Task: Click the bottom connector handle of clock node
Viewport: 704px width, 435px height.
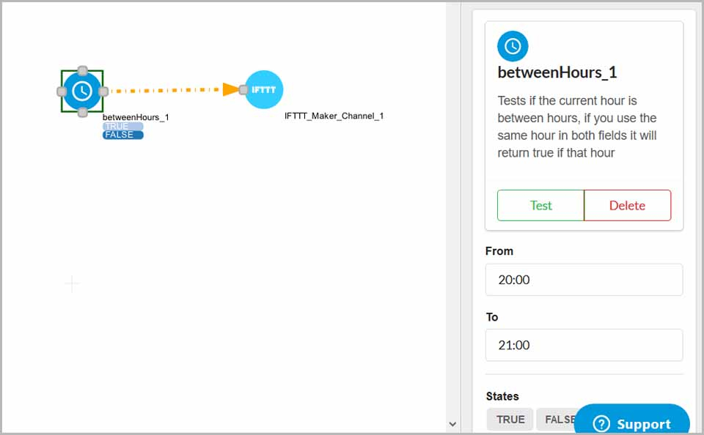Action: point(83,112)
